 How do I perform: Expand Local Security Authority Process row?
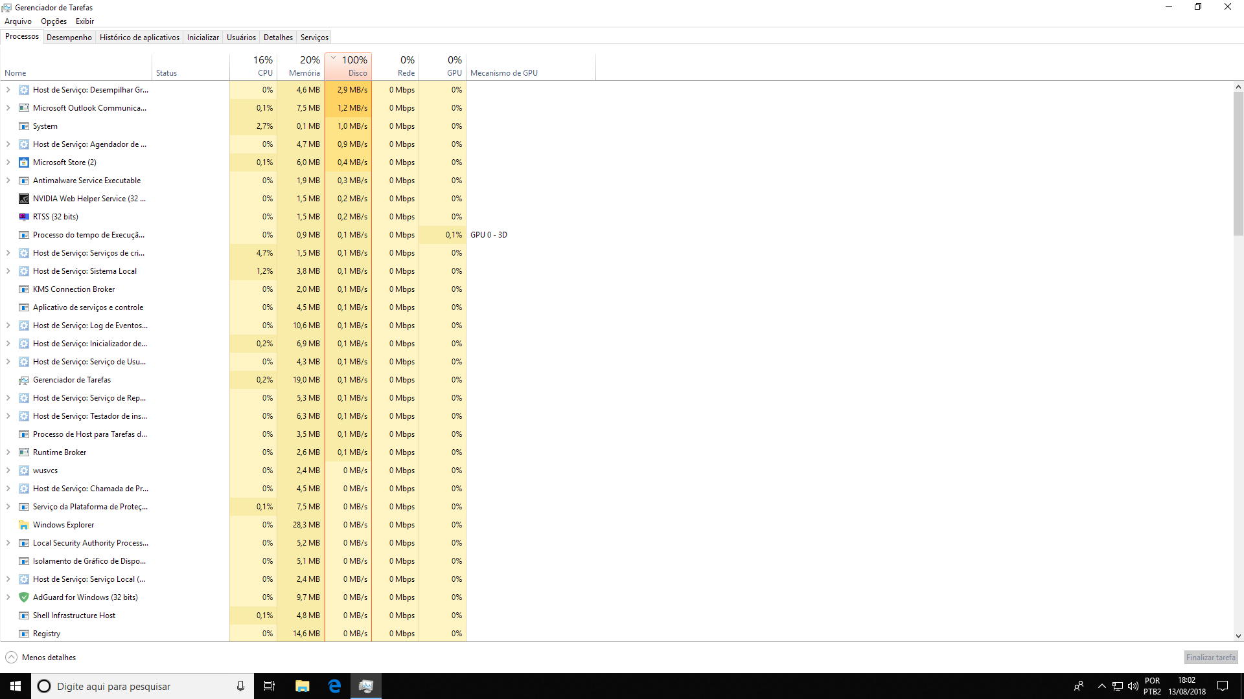8,543
